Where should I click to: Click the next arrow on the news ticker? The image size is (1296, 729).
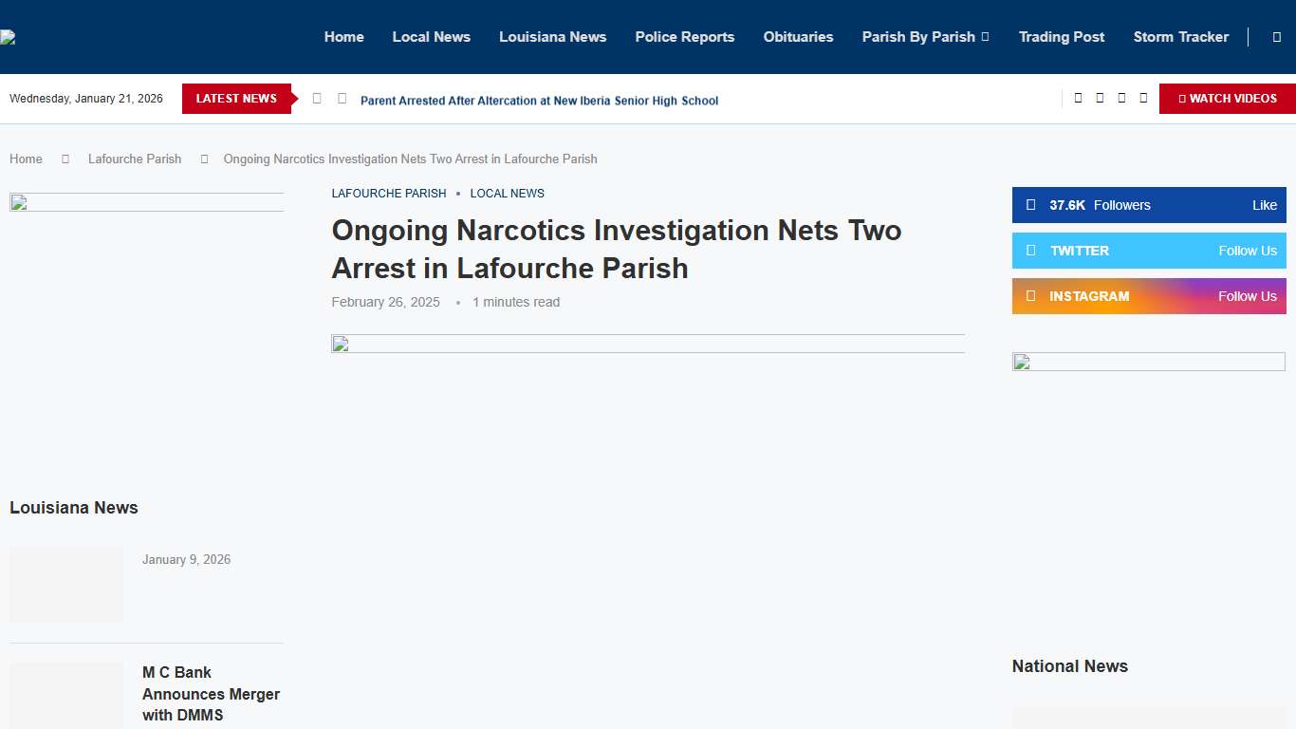pos(342,98)
